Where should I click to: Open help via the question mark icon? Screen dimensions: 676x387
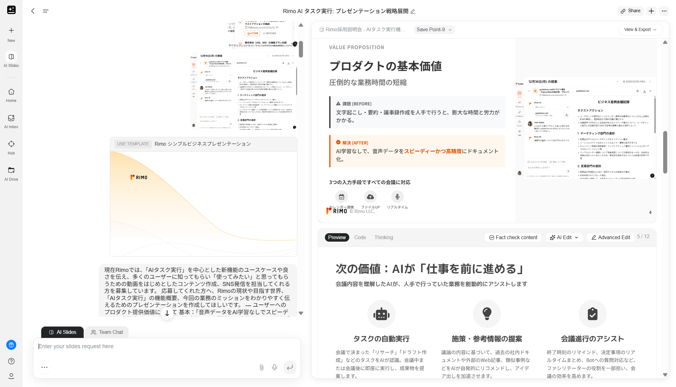[11, 361]
